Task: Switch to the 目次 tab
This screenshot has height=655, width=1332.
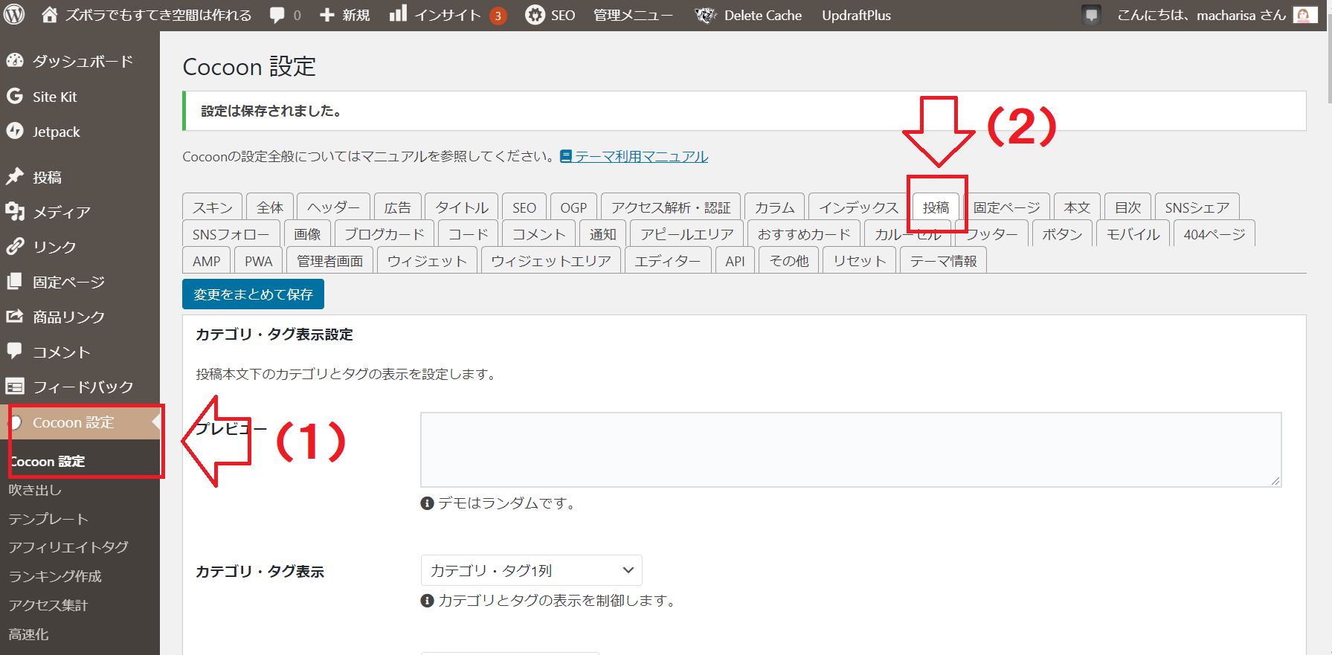Action: pyautogui.click(x=1127, y=207)
